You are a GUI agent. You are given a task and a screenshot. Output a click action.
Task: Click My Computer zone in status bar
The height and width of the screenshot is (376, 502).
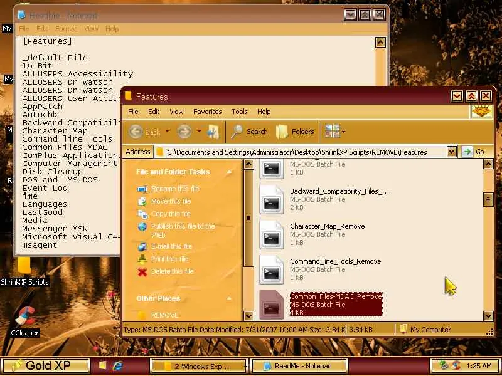(x=426, y=330)
